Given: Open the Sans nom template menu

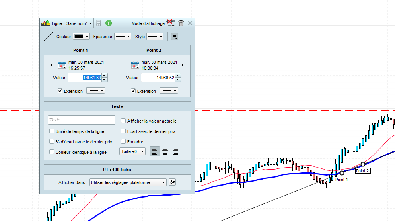Looking at the screenshot, I should tap(79, 23).
